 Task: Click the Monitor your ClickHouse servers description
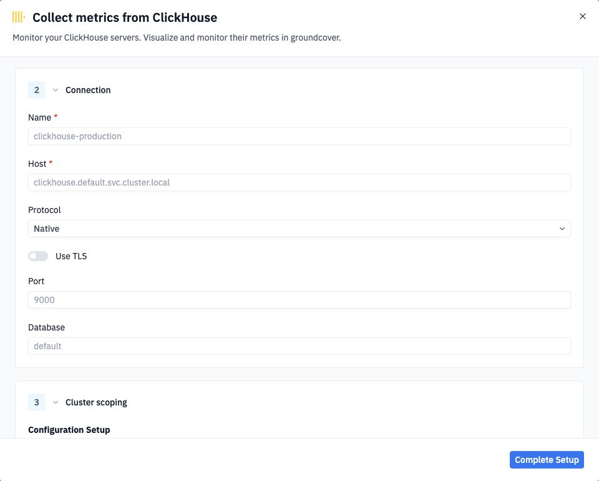coord(177,38)
